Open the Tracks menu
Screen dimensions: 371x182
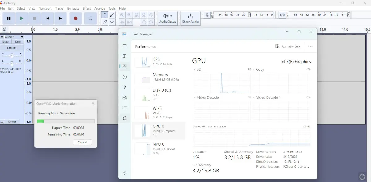(59, 8)
